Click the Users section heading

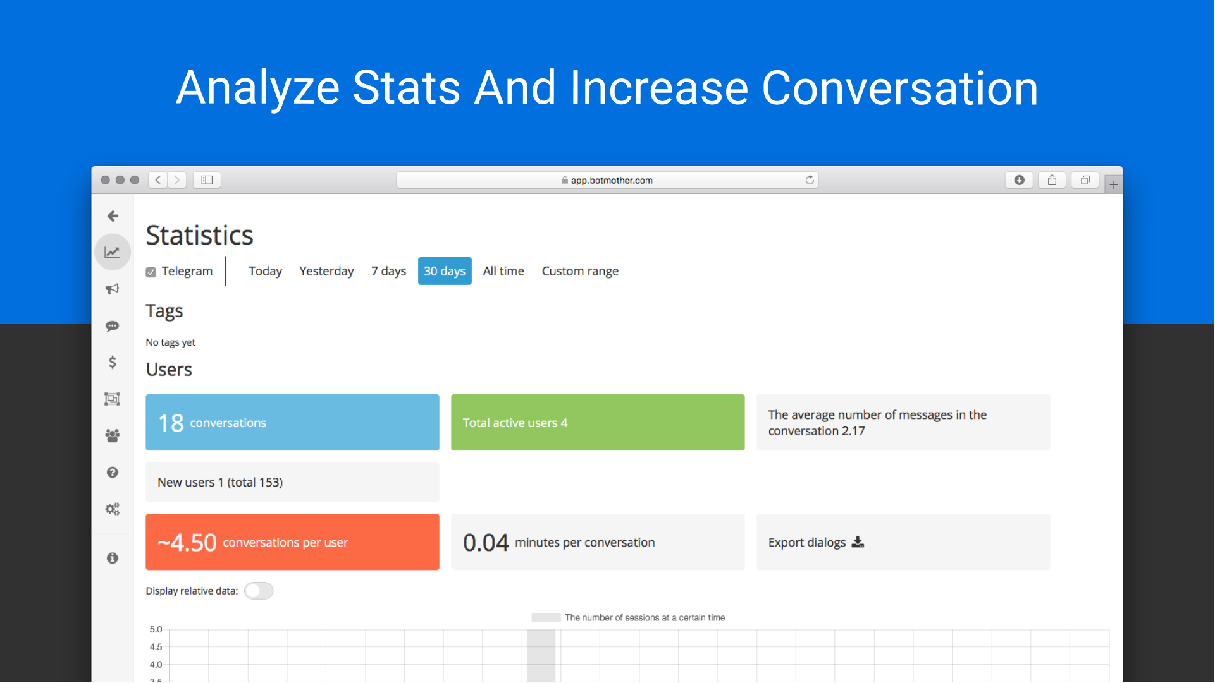(x=169, y=370)
